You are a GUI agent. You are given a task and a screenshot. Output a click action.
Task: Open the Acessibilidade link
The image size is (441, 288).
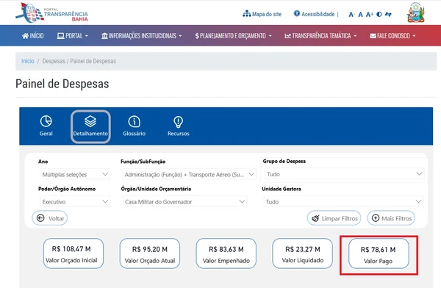pos(314,14)
